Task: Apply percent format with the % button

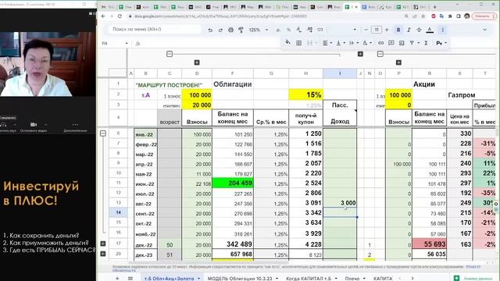Action: [288, 30]
